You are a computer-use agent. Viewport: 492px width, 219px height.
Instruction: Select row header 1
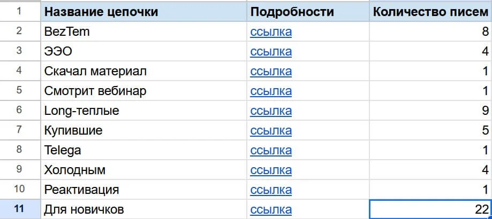point(19,12)
